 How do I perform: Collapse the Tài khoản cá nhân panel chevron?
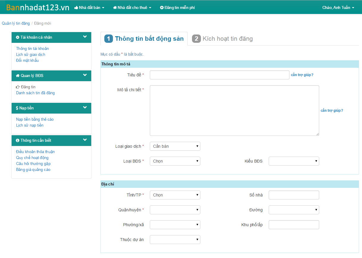point(85,37)
